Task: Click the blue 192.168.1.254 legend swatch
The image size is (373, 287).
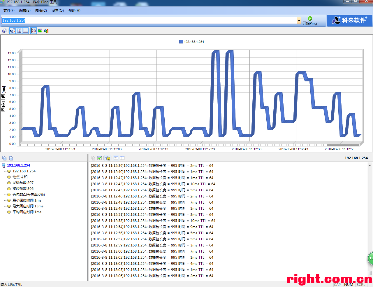Action: coord(181,42)
